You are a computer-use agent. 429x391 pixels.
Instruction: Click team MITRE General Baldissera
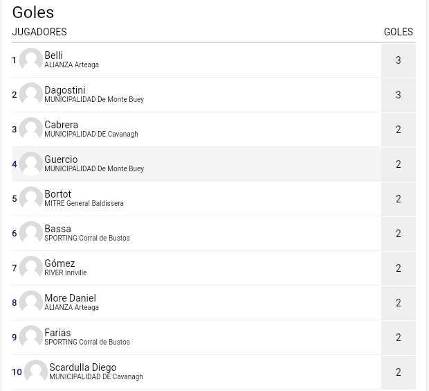click(x=84, y=203)
